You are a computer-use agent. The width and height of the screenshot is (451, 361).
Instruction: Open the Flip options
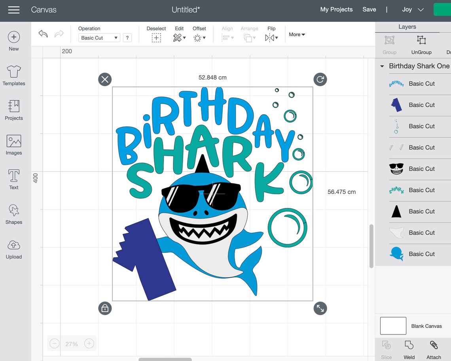271,38
